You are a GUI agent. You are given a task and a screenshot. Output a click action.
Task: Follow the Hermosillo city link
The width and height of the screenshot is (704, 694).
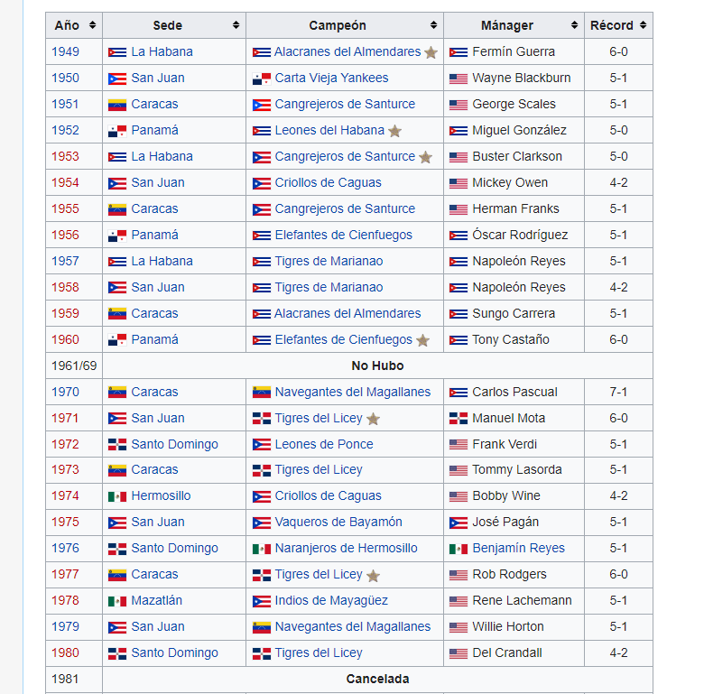coord(161,495)
